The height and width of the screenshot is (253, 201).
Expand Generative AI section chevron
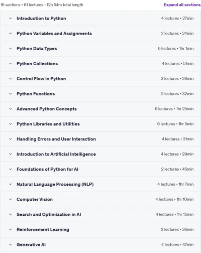point(11,244)
